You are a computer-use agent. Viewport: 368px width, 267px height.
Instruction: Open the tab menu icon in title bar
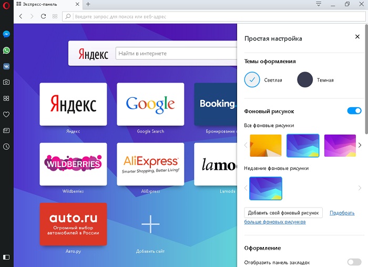(319, 4)
